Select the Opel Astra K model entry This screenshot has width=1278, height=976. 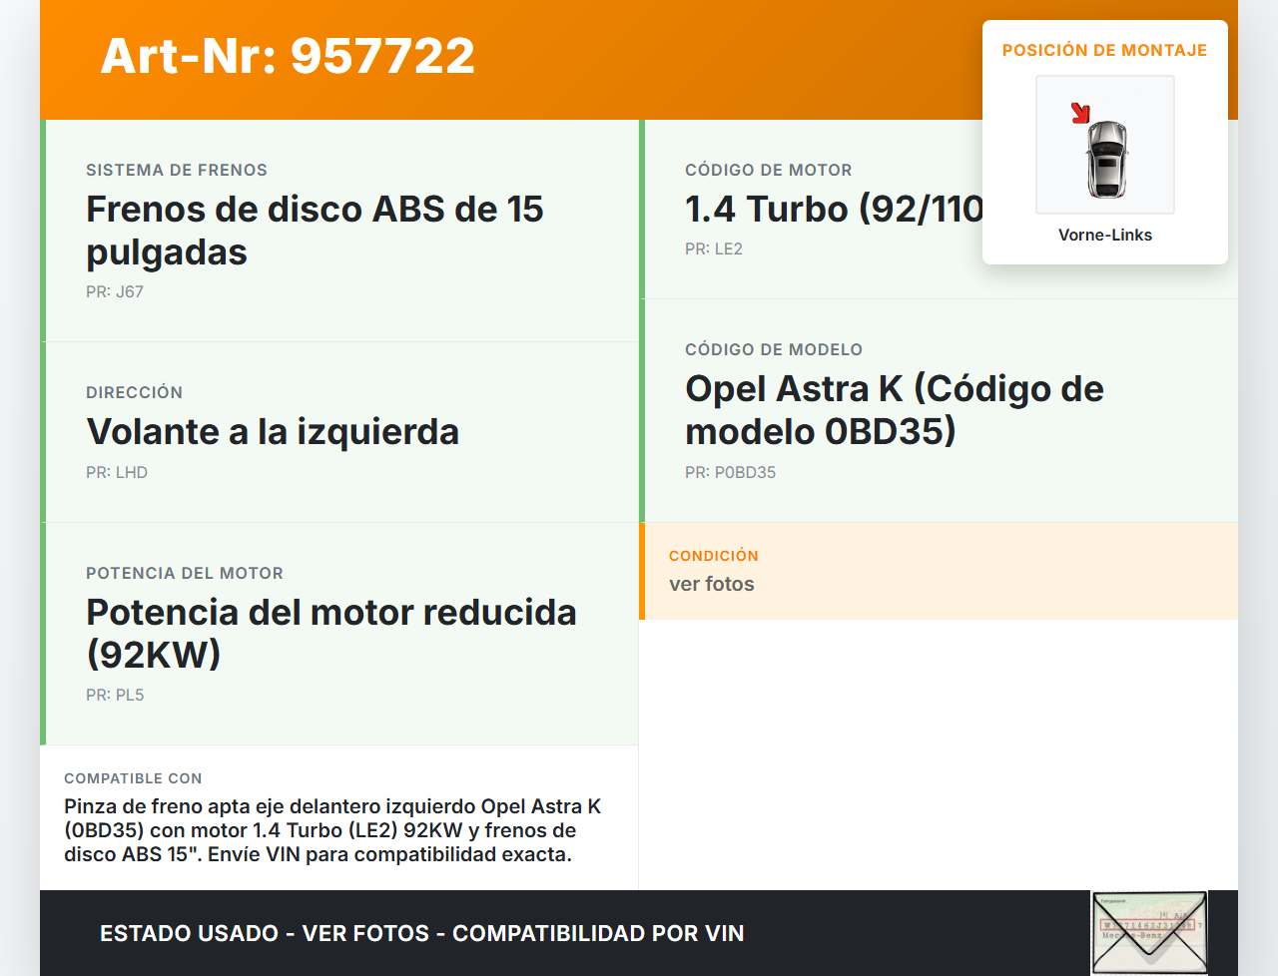coord(894,410)
